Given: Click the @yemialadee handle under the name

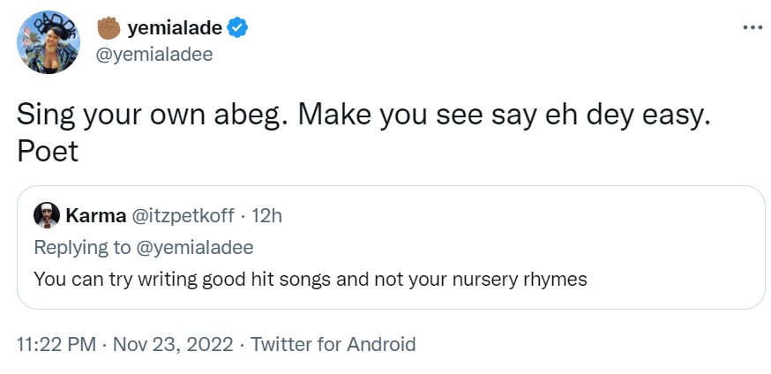Looking at the screenshot, I should pos(154,54).
